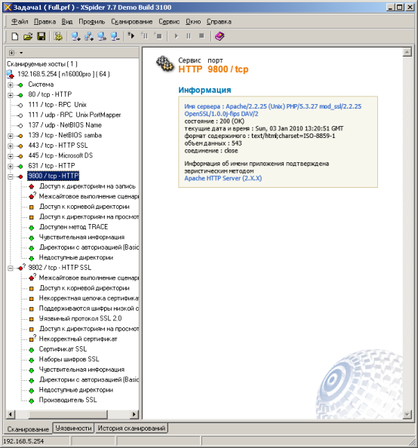Add a host range with the networked computers icon
The width and height of the screenshot is (418, 448).
pyautogui.click(x=89, y=36)
